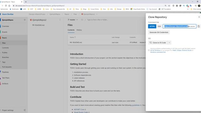Open the .NET Foundation bookmark
Screen dimensions: 201x113
coord(165,9)
